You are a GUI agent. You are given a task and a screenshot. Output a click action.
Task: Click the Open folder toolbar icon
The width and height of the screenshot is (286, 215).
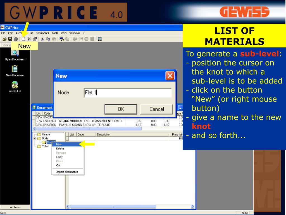click(x=4, y=39)
